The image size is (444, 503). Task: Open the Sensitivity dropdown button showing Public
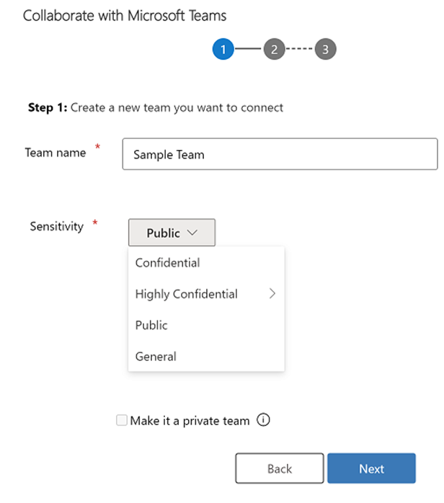(x=172, y=233)
